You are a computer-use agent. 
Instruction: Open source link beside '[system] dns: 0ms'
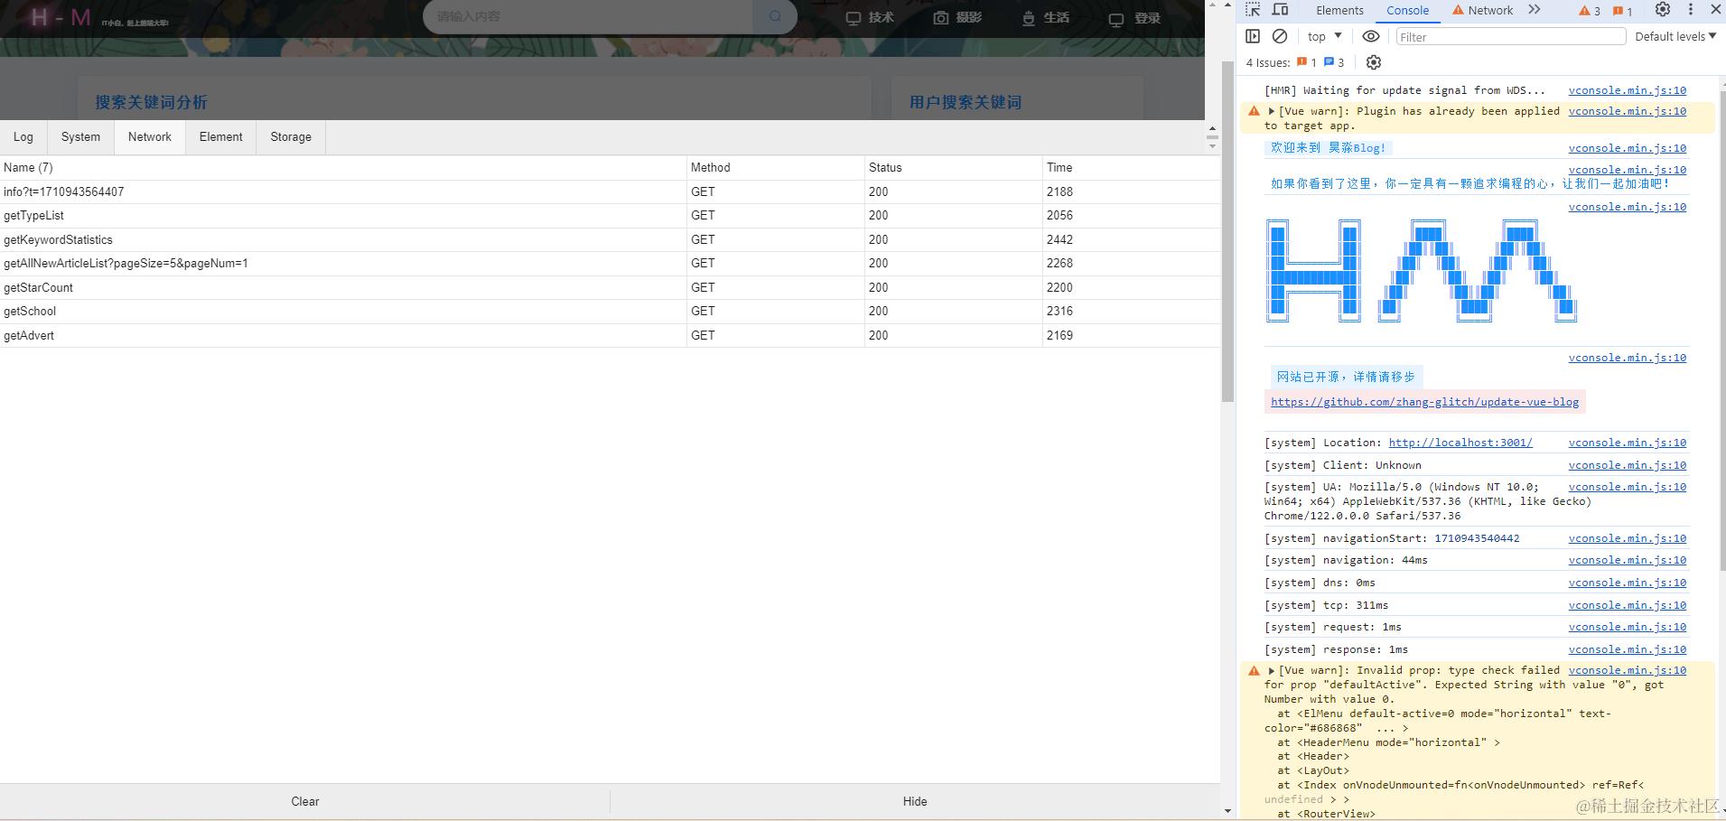[x=1628, y=583]
